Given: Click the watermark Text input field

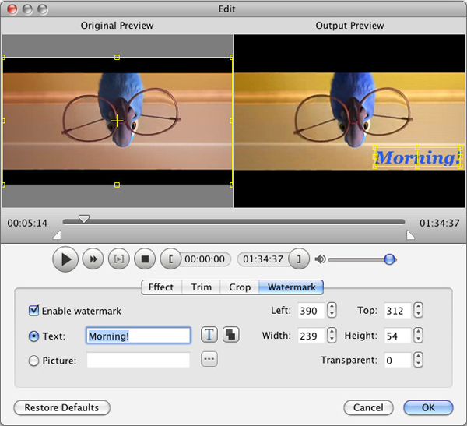Looking at the screenshot, I should pyautogui.click(x=139, y=336).
